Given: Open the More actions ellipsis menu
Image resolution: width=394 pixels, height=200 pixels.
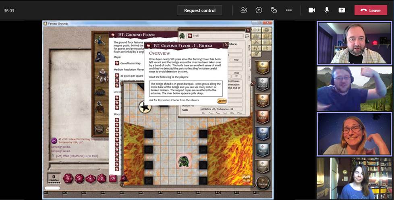Looking at the screenshot, I should 289,10.
